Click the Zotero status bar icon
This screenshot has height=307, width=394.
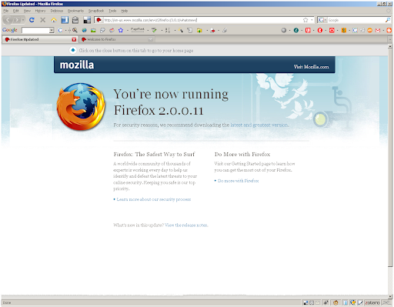coord(372,303)
